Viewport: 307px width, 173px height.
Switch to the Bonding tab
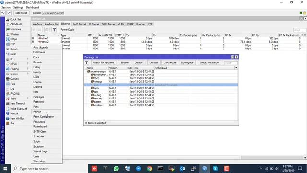pos(141,24)
